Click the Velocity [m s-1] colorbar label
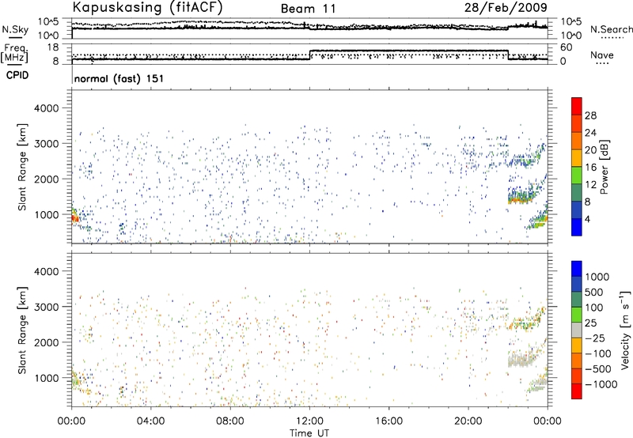 [x=624, y=330]
